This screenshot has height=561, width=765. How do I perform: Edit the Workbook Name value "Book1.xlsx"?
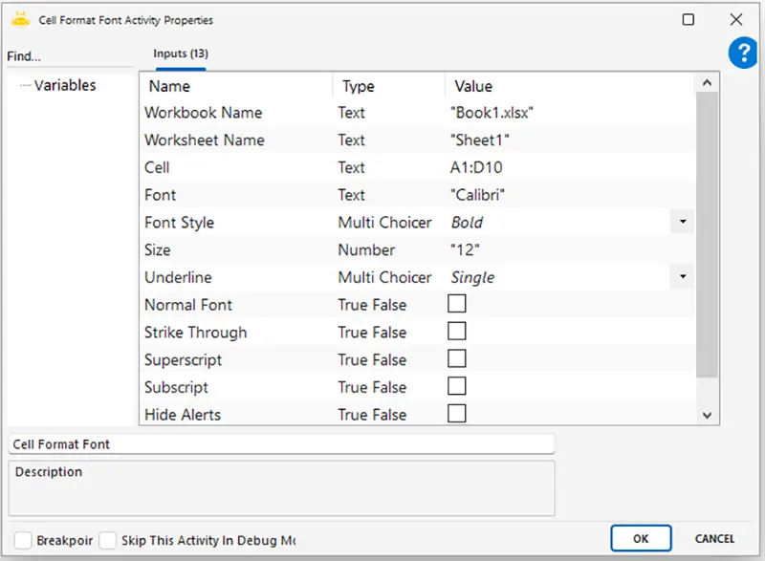pyautogui.click(x=492, y=113)
